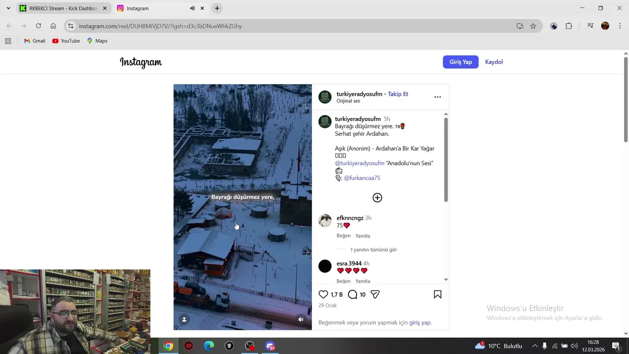Mute the Instagram tab via speaker icon
This screenshot has width=629, height=354.
[192, 8]
